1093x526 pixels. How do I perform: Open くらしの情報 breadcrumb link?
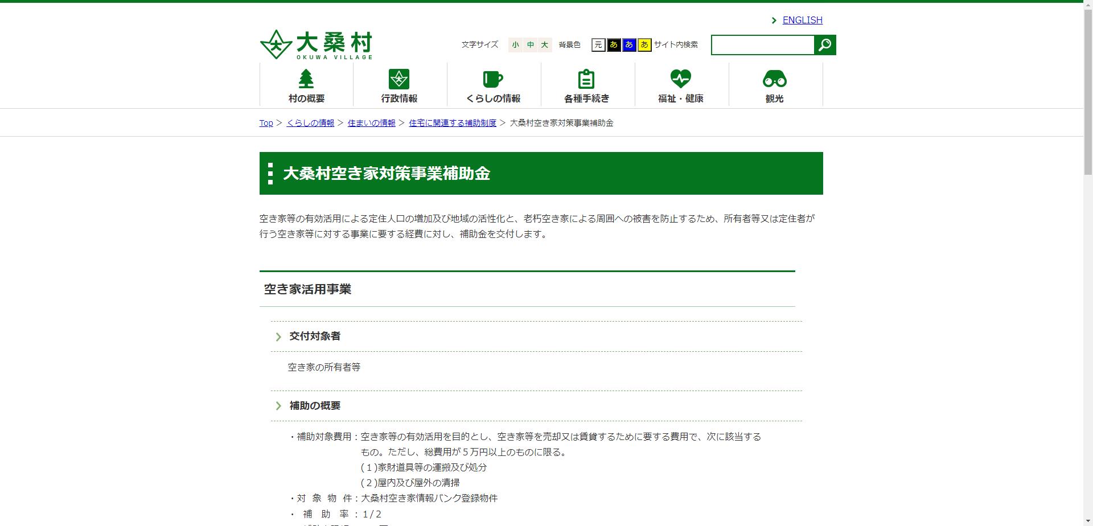[310, 123]
